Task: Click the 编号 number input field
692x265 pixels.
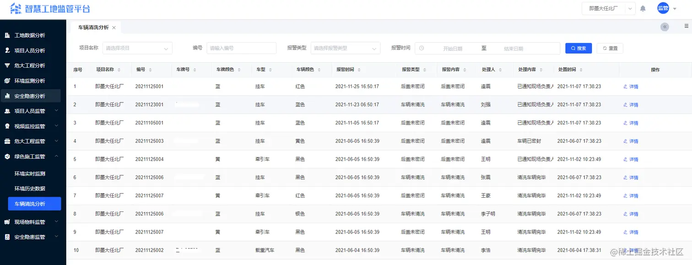Action: pyautogui.click(x=242, y=48)
